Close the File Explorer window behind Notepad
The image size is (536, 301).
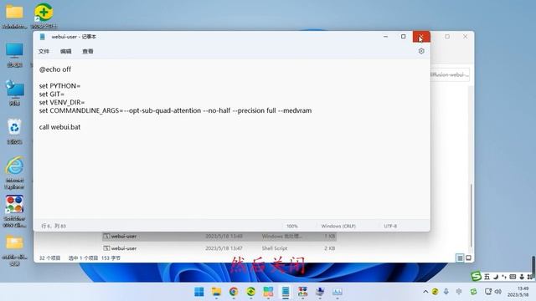click(x=466, y=37)
